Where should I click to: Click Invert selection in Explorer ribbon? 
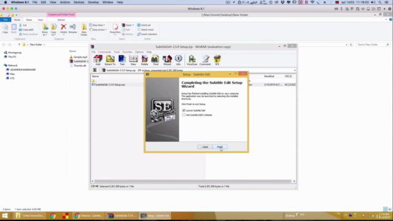click(147, 34)
